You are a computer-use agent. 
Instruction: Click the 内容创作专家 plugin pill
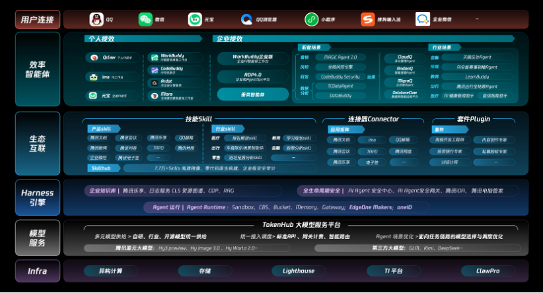point(494,140)
